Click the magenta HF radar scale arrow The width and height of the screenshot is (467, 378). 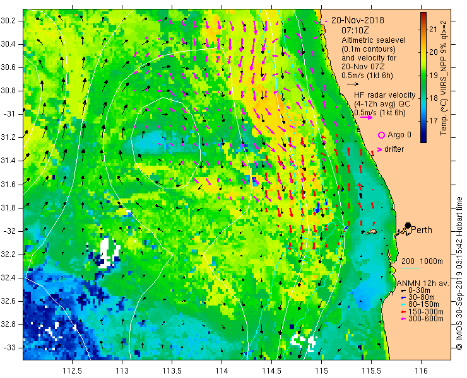point(366,117)
